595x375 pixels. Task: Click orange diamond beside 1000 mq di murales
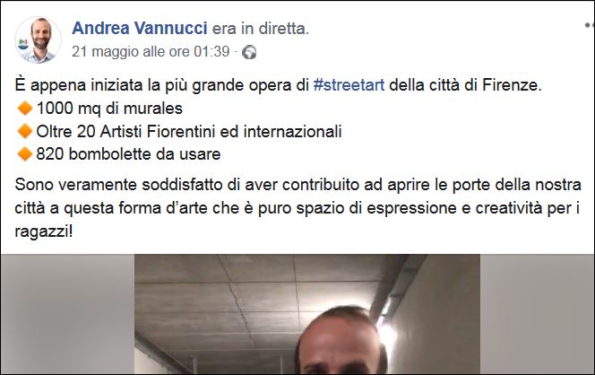point(25,109)
